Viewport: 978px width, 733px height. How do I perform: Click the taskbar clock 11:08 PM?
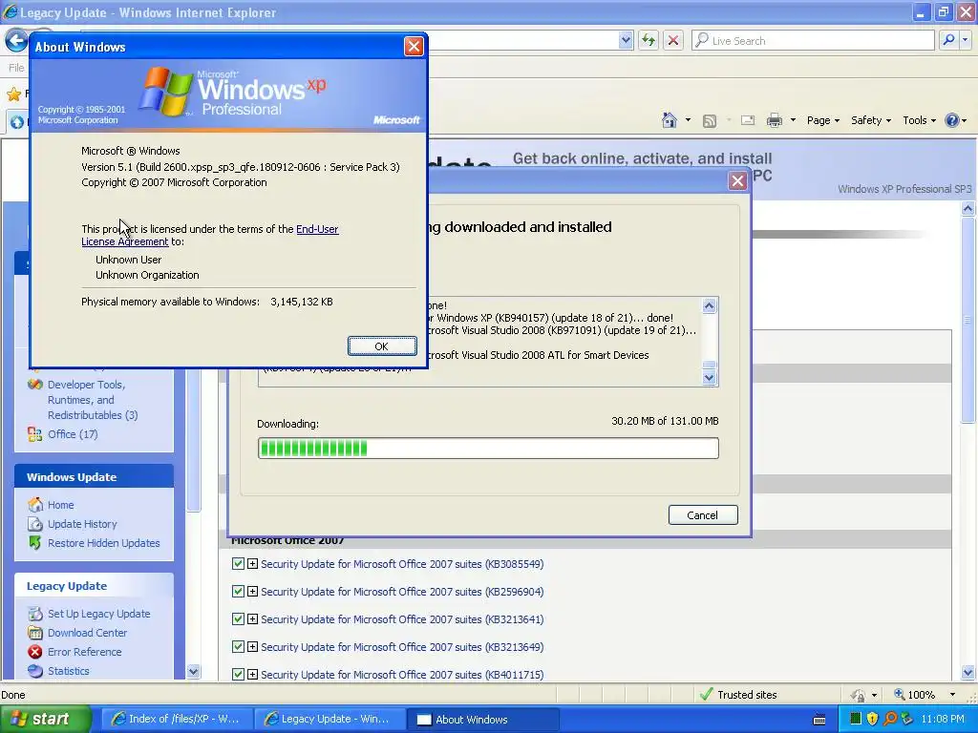[943, 720]
